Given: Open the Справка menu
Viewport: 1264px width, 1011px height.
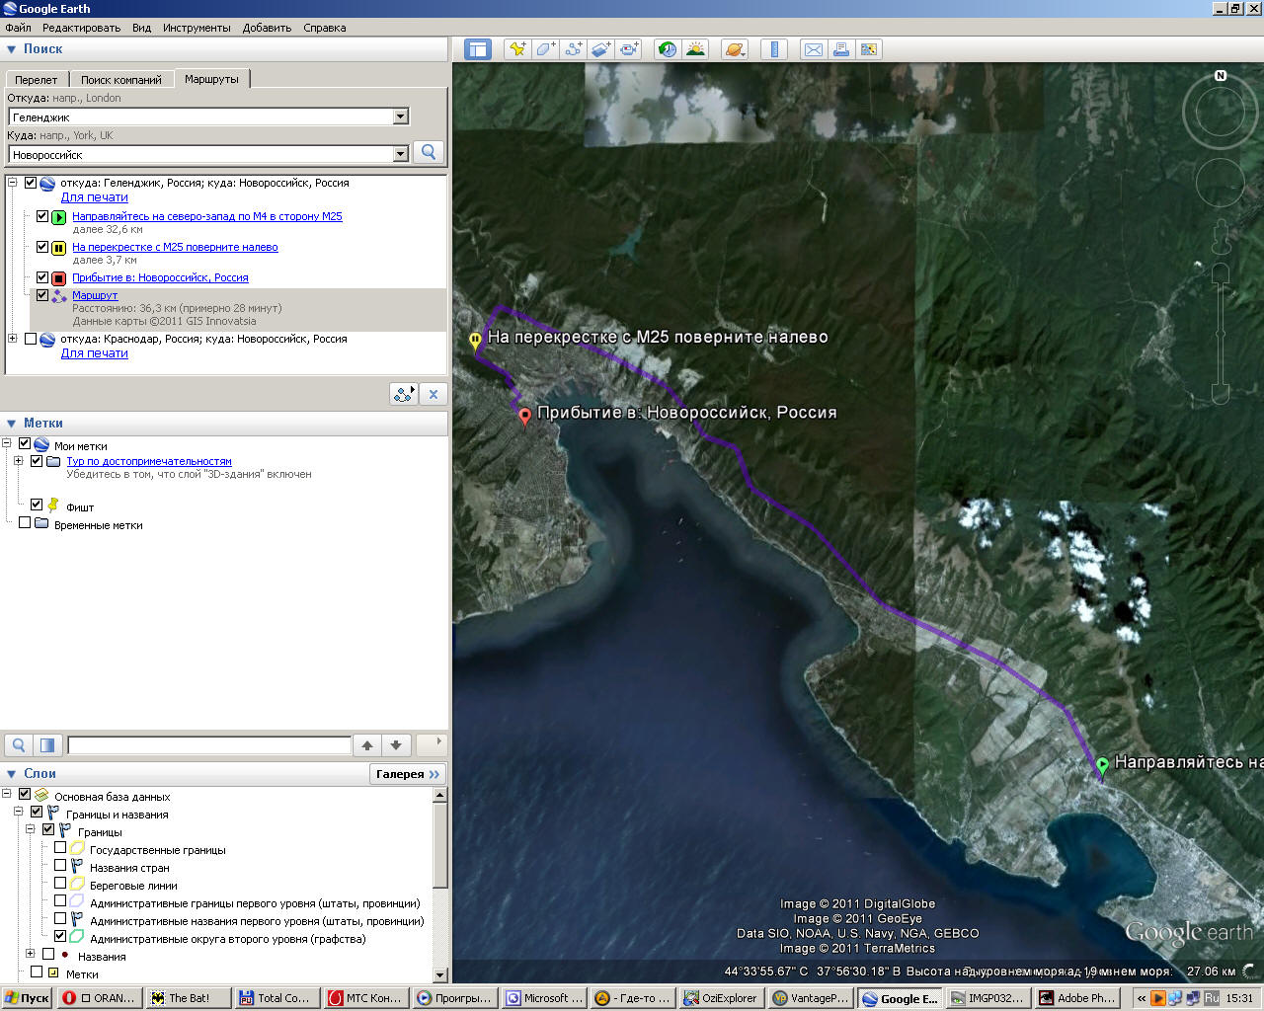Looking at the screenshot, I should coord(325,28).
